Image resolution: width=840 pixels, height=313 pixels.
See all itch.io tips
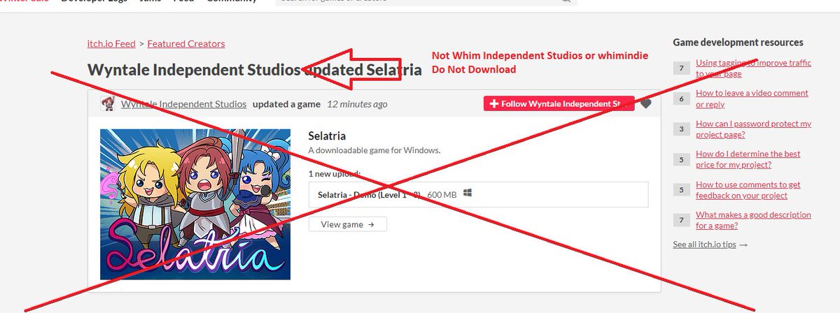pos(710,245)
